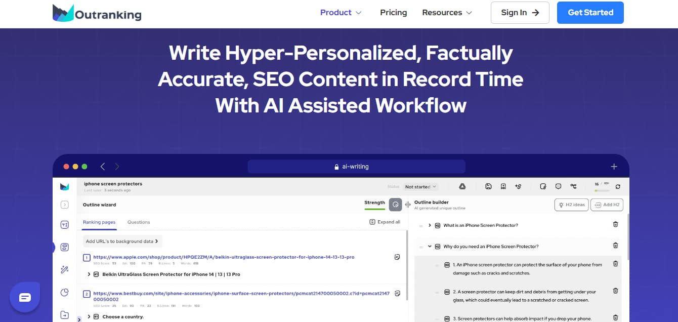Select the AI writing wand icon in the sidebar

(x=64, y=270)
